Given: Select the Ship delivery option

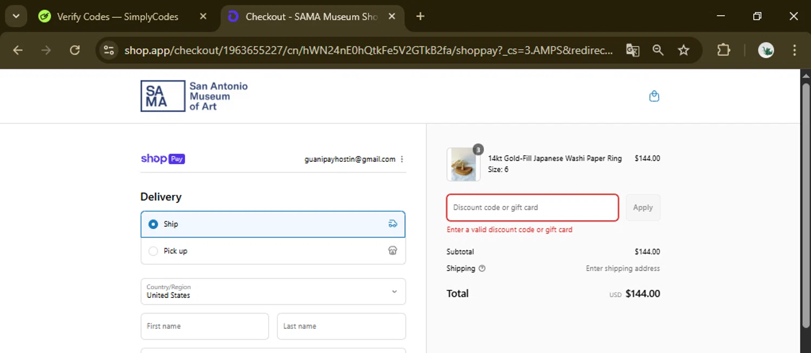Looking at the screenshot, I should pos(273,224).
